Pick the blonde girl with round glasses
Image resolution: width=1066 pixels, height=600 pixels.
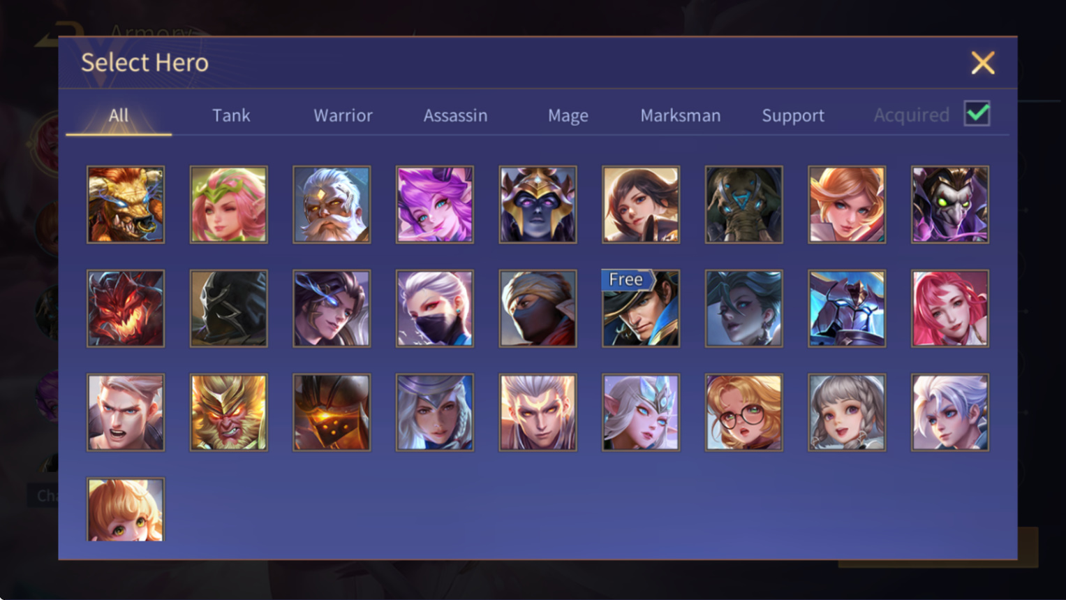743,412
